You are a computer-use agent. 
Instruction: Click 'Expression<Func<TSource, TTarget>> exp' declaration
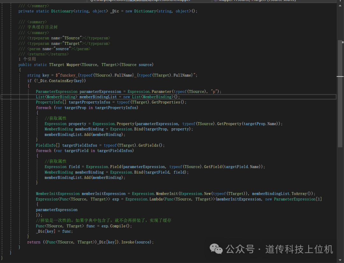pyautogui.click(x=179, y=199)
